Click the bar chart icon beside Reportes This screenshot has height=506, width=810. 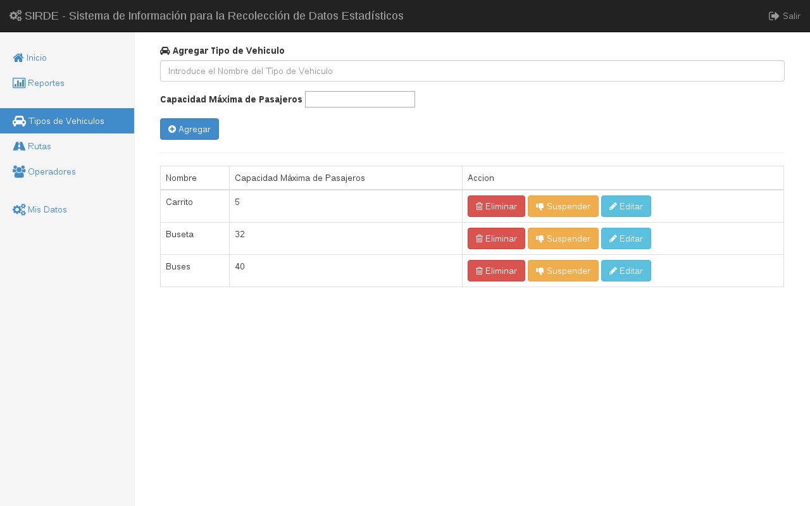(x=19, y=83)
